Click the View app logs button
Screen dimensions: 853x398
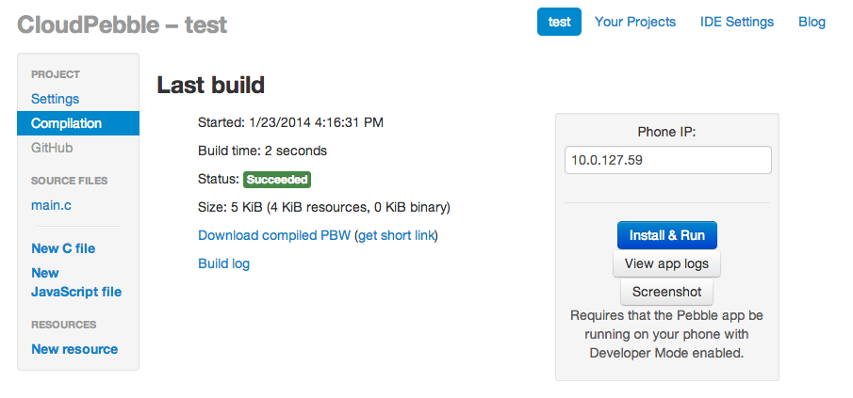tap(666, 263)
